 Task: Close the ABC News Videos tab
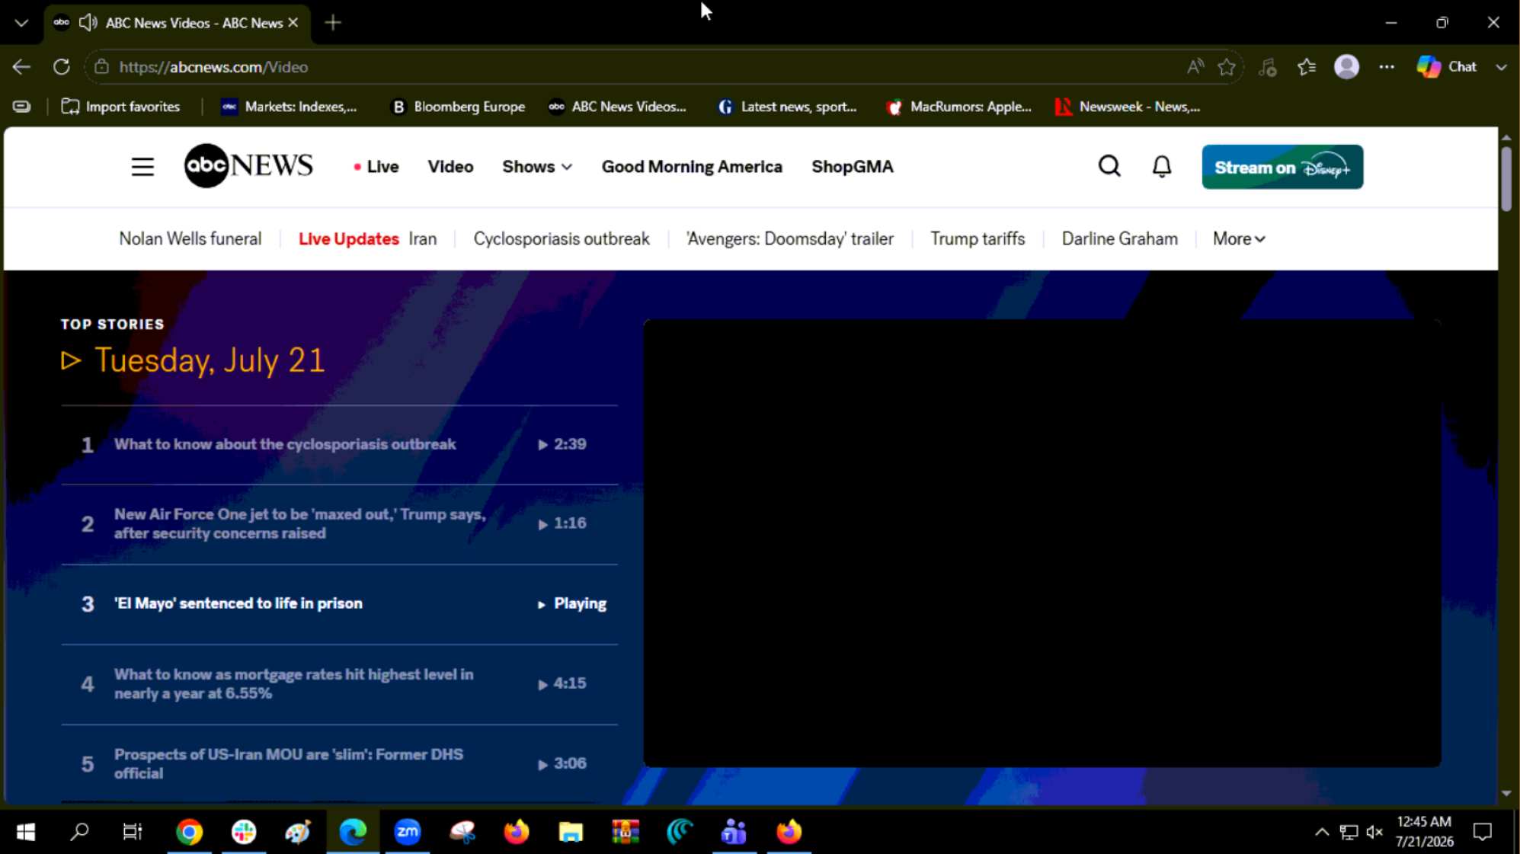click(x=293, y=23)
